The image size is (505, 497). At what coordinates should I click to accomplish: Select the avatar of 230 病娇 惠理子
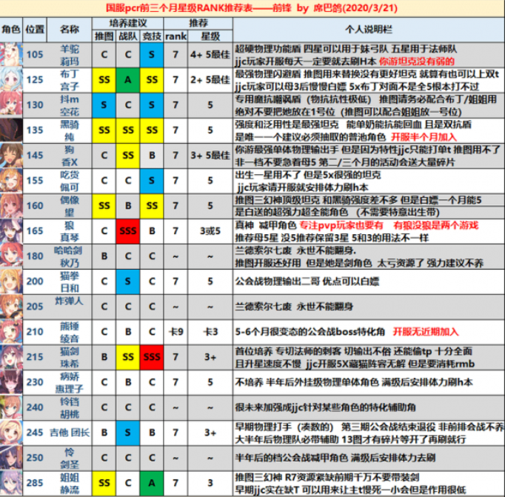point(11,382)
